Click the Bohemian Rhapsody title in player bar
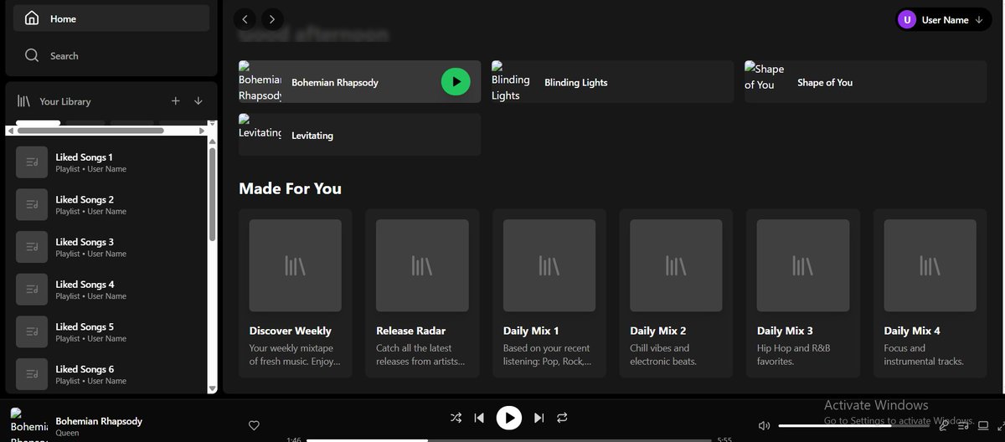1005x442 pixels. (99, 421)
